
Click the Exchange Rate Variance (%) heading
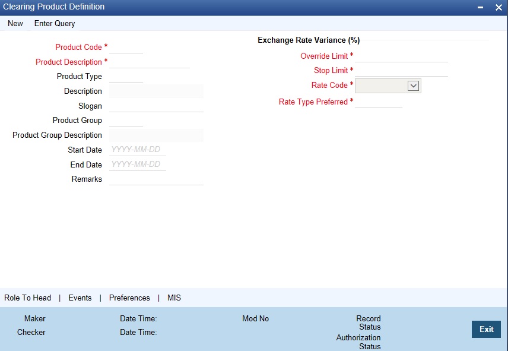[309, 40]
